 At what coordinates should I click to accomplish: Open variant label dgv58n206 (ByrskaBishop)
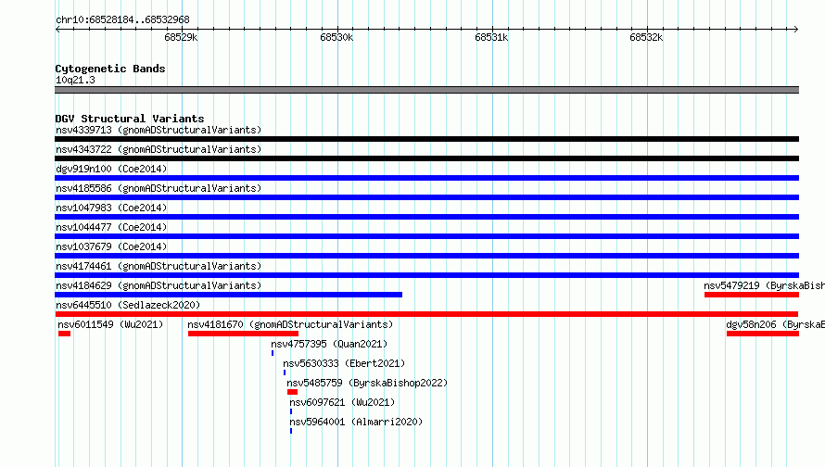point(776,324)
